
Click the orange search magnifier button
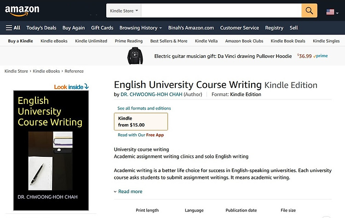tap(309, 11)
